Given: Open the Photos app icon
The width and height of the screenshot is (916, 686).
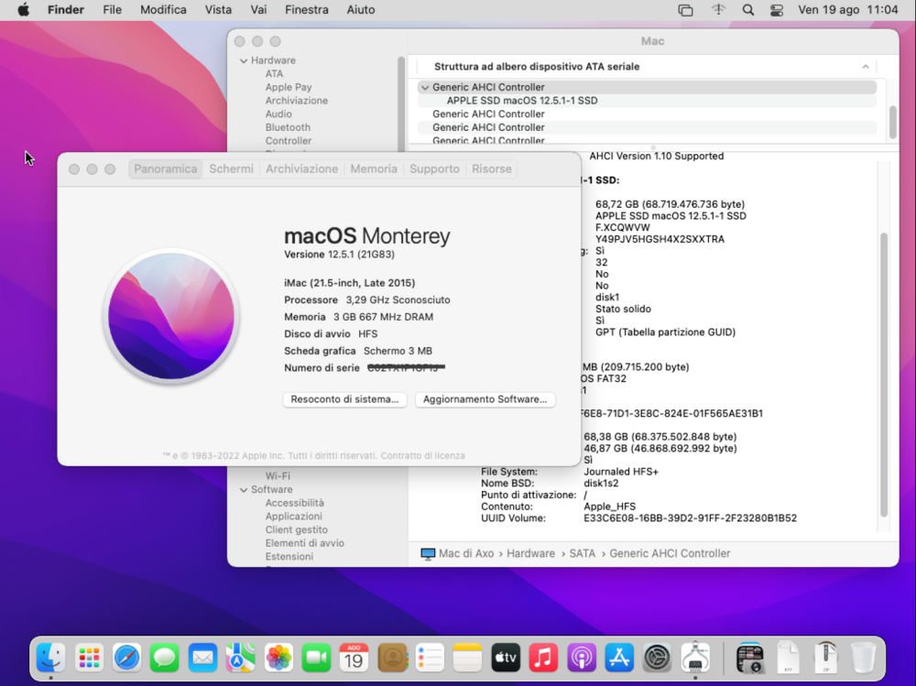Looking at the screenshot, I should click(278, 658).
